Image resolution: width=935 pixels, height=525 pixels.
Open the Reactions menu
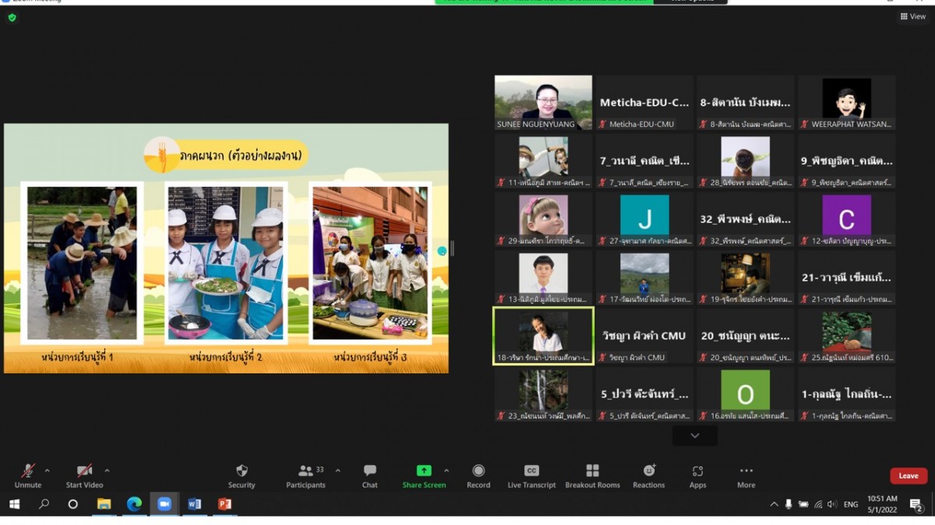(x=648, y=471)
